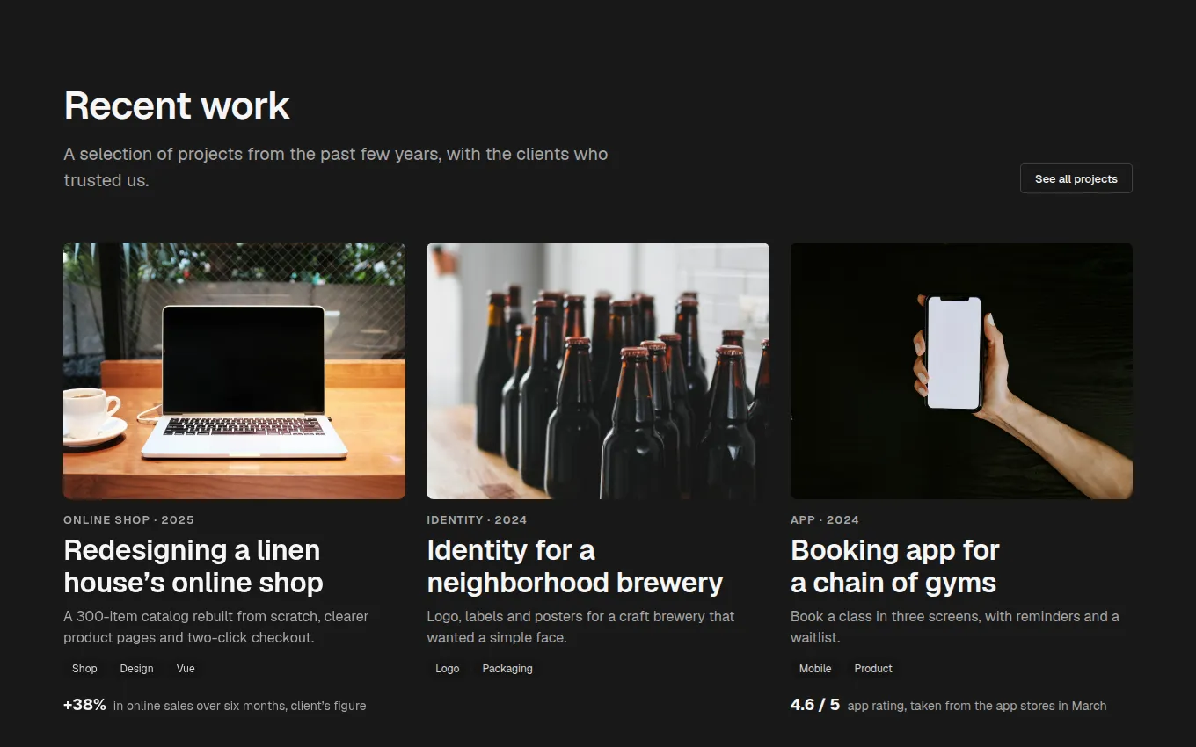
Task: Click the "A 300-item catalog rebuilt" description
Action: (x=216, y=627)
